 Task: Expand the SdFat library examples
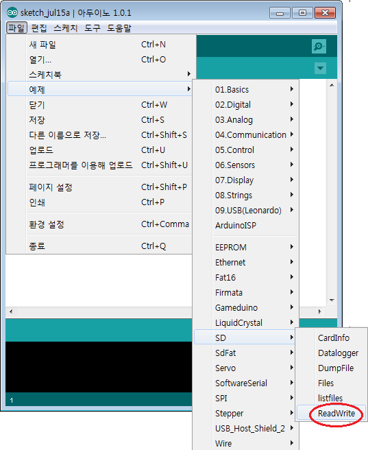(x=246, y=353)
